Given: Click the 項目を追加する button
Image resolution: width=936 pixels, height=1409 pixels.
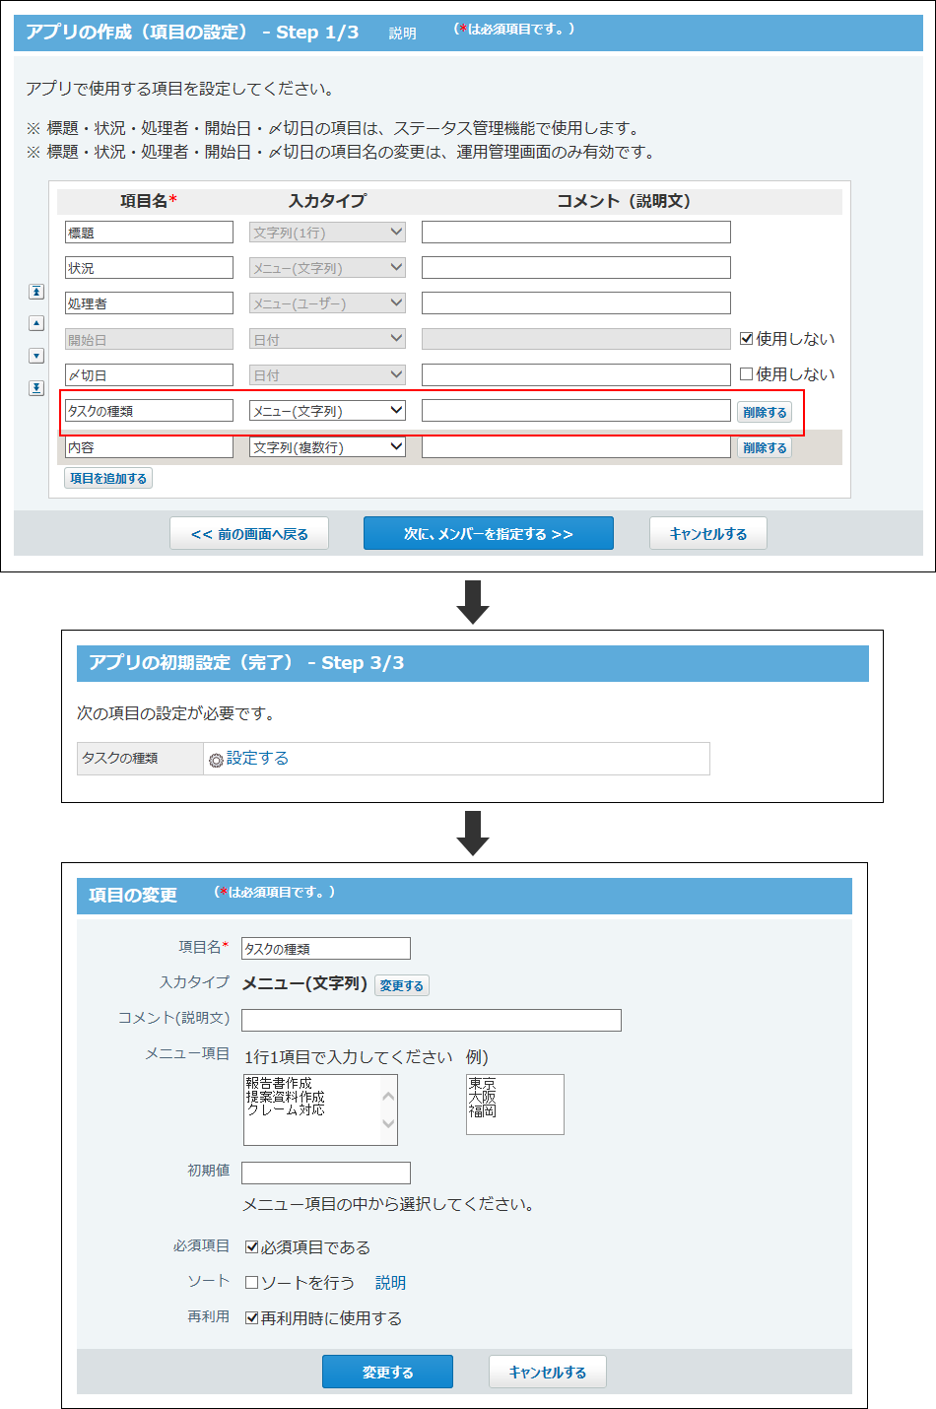Looking at the screenshot, I should pos(108,478).
